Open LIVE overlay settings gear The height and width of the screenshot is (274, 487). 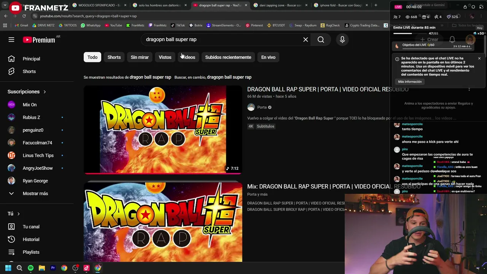pyautogui.click(x=473, y=7)
